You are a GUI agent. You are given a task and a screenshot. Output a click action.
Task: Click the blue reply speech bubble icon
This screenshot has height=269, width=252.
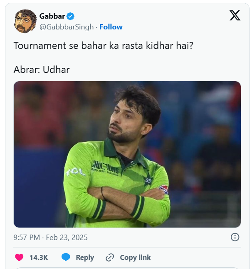(66, 257)
